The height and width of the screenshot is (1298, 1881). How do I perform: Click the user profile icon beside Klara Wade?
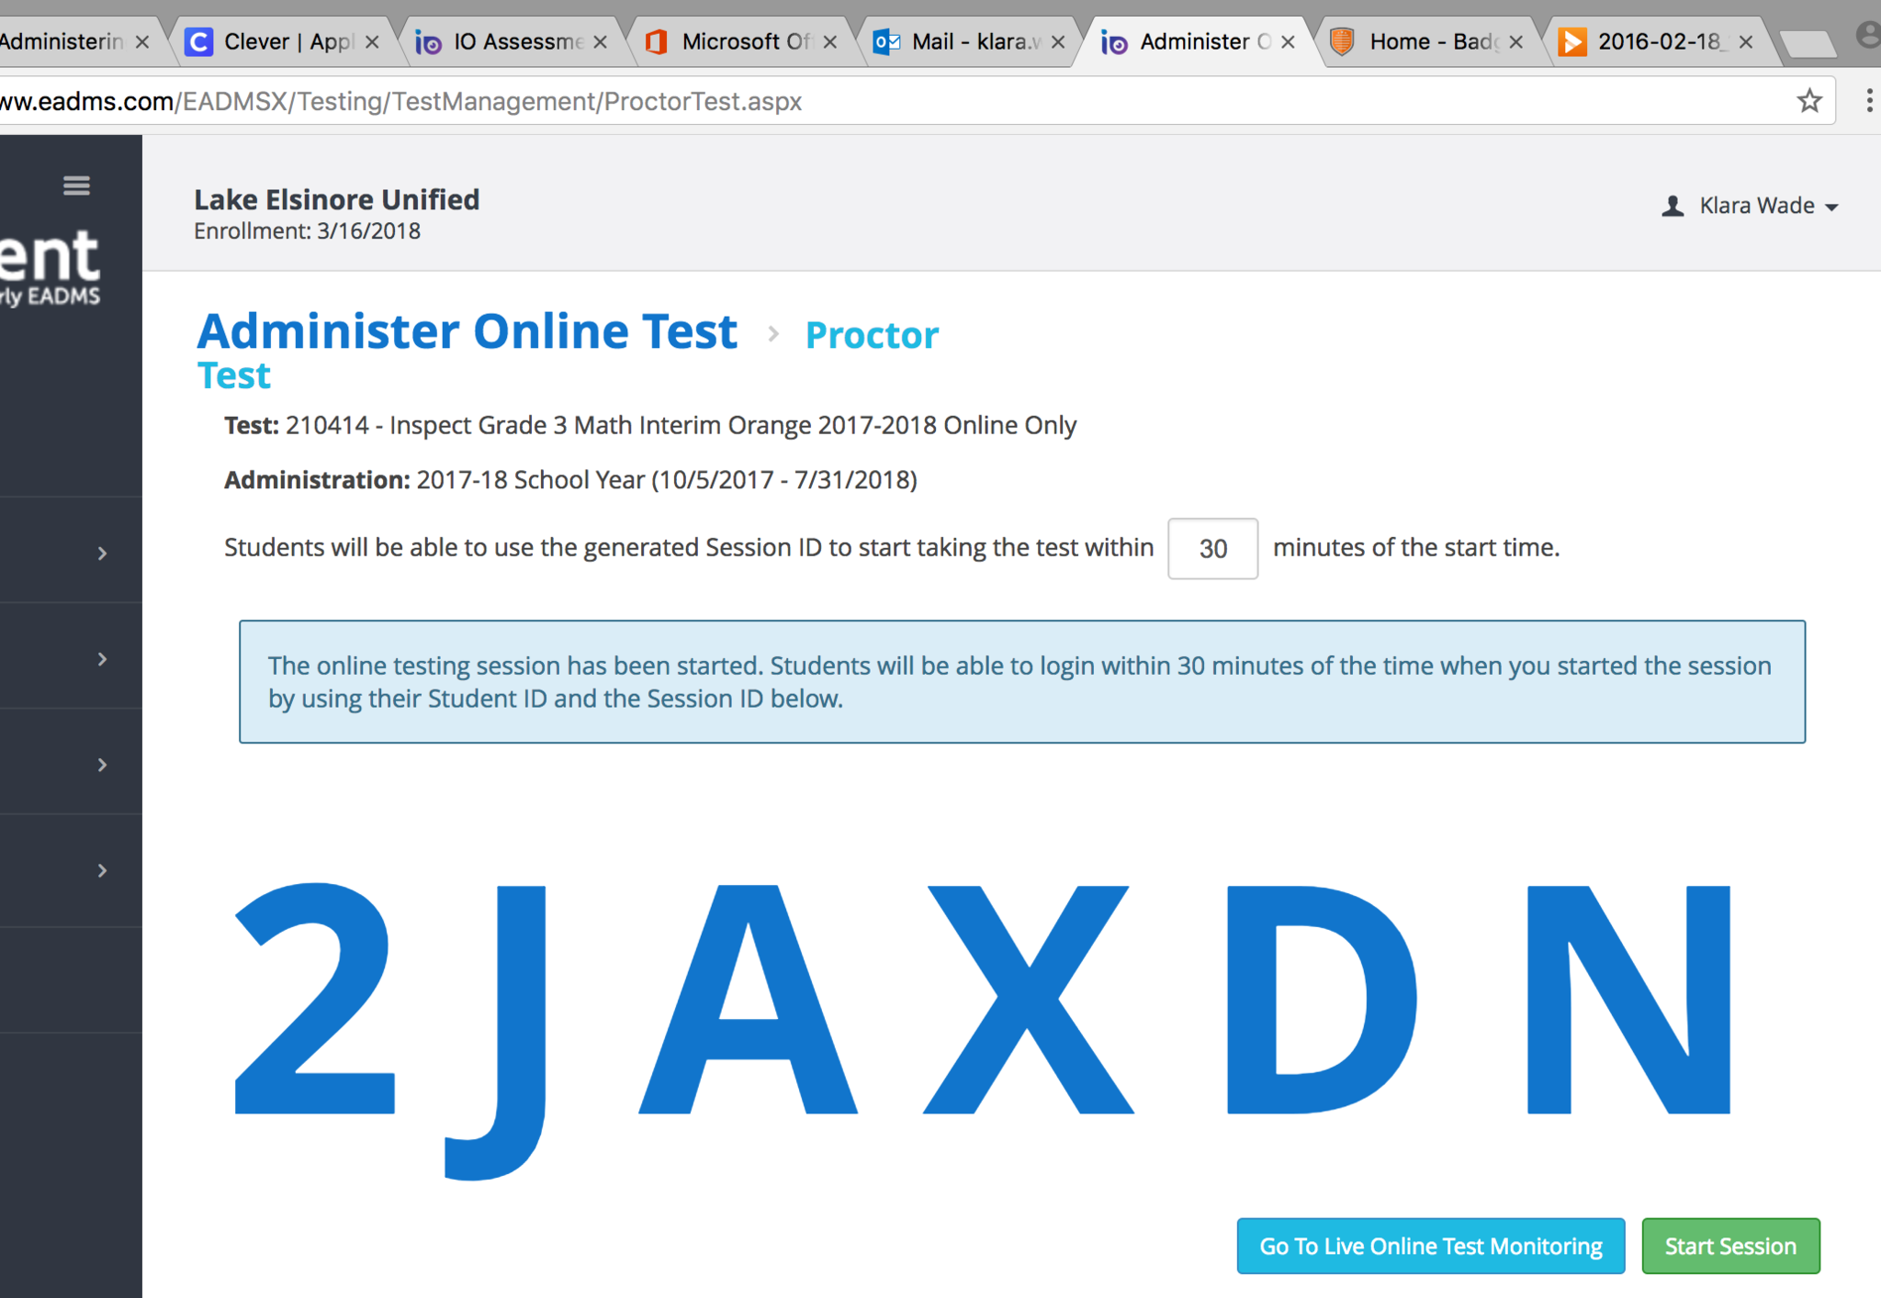pyautogui.click(x=1673, y=206)
